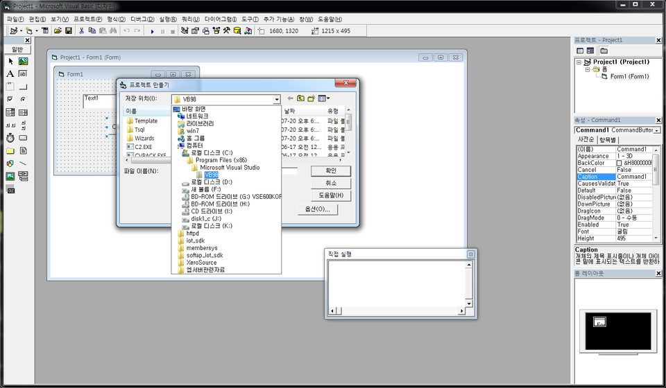Select the OLE control tool
This screenshot has height=388, width=666.
tap(10, 191)
